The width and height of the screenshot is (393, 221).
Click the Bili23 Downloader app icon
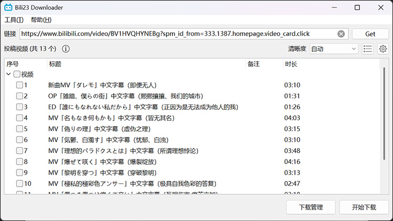[8, 7]
